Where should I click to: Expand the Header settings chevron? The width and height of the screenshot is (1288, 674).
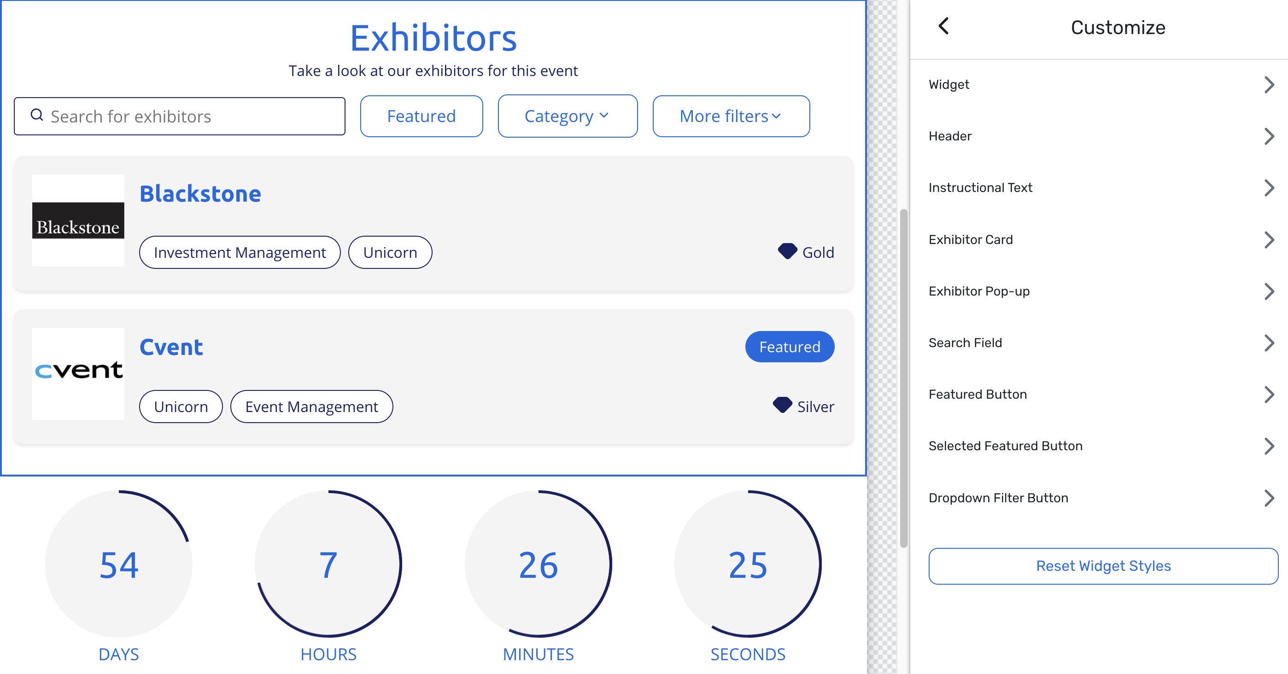(1269, 136)
